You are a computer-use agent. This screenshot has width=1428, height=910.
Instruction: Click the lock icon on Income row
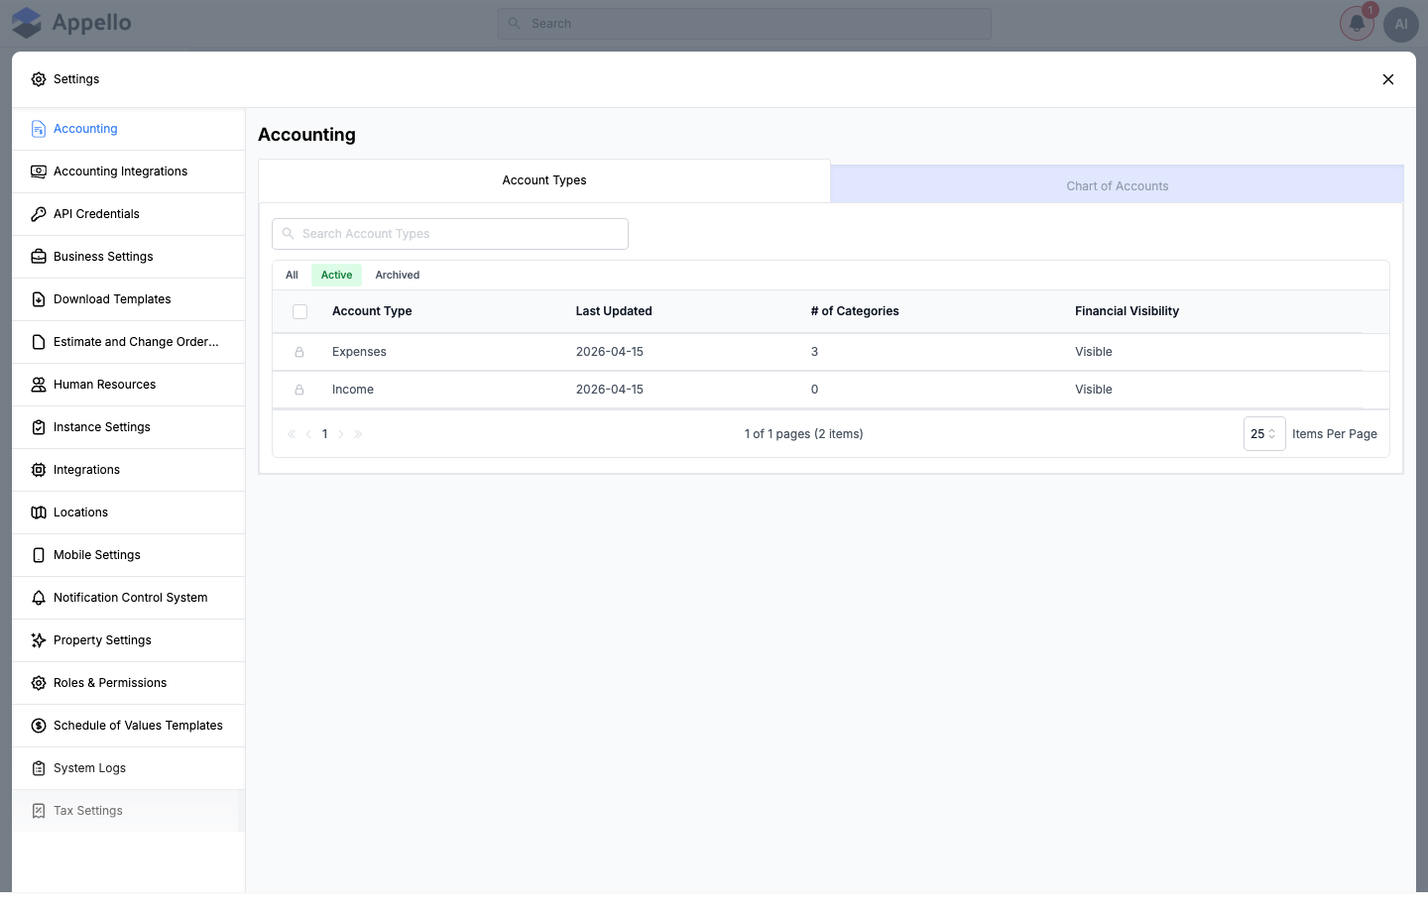299,390
